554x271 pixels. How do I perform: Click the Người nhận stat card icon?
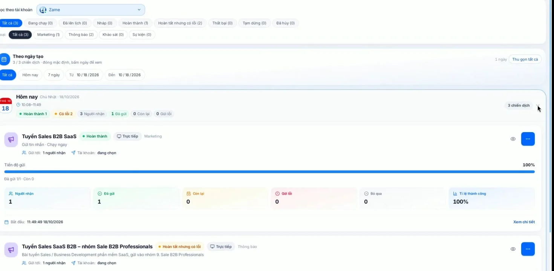[11, 193]
